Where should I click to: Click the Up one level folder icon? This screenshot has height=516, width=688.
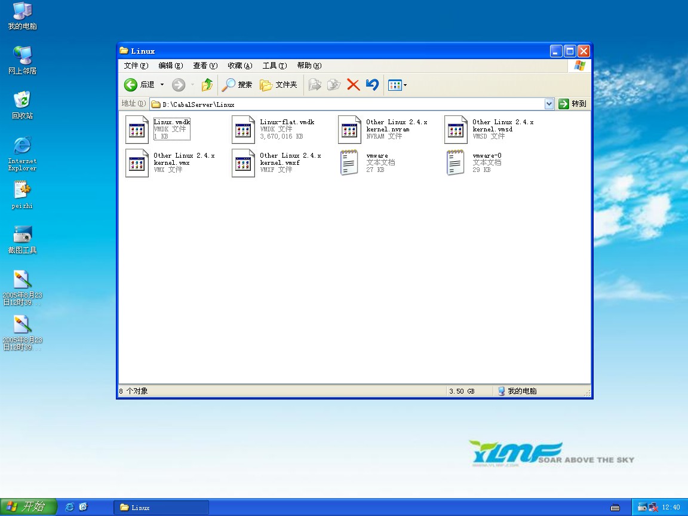pyautogui.click(x=207, y=85)
